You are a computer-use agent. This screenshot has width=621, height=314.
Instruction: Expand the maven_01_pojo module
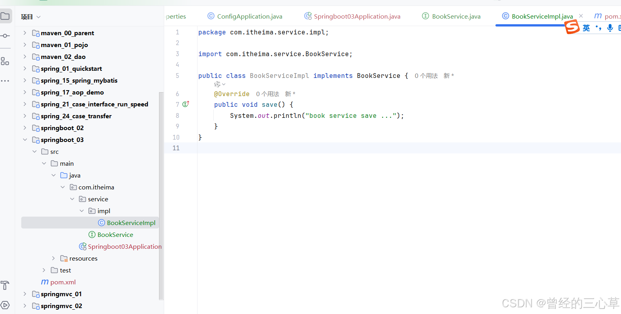(x=25, y=45)
